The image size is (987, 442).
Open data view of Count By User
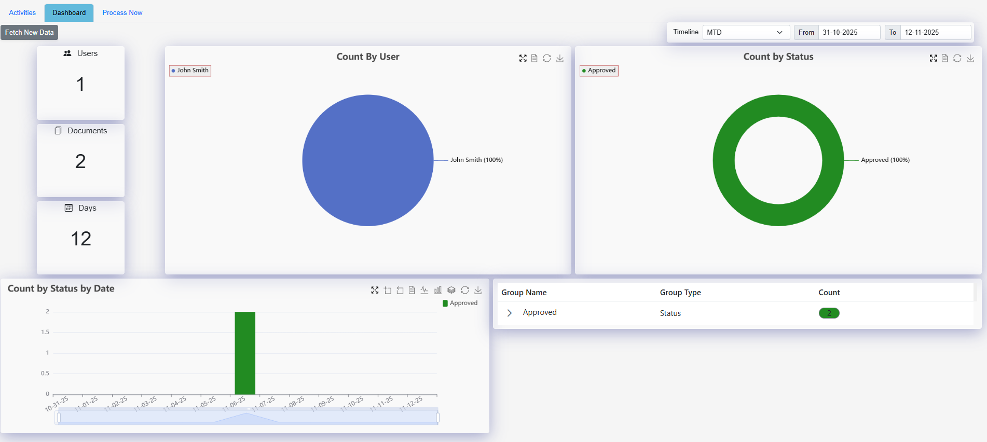pos(534,58)
